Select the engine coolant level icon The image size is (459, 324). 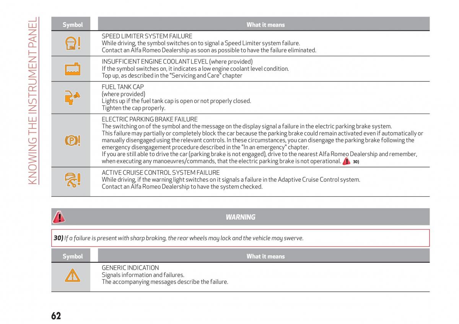73,69
